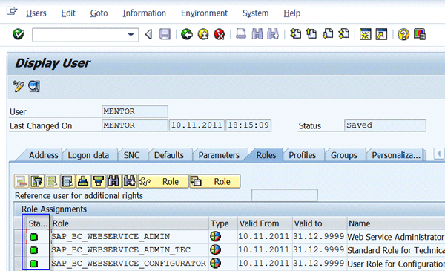Go to First Page icon
Image resolution: width=445 pixels, height=271 pixels.
pyautogui.click(x=295, y=34)
